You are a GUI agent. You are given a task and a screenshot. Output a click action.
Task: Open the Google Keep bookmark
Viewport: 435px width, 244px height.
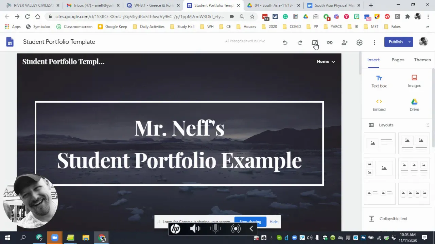point(112,26)
